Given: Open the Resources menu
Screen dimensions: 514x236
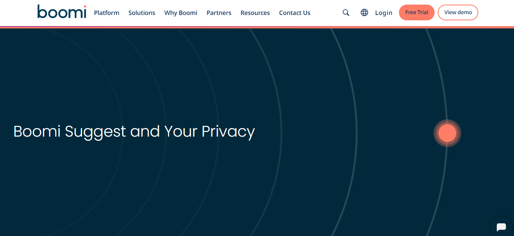Looking at the screenshot, I should click(255, 13).
